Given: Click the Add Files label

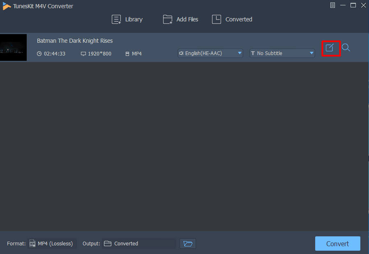Looking at the screenshot, I should (x=187, y=19).
